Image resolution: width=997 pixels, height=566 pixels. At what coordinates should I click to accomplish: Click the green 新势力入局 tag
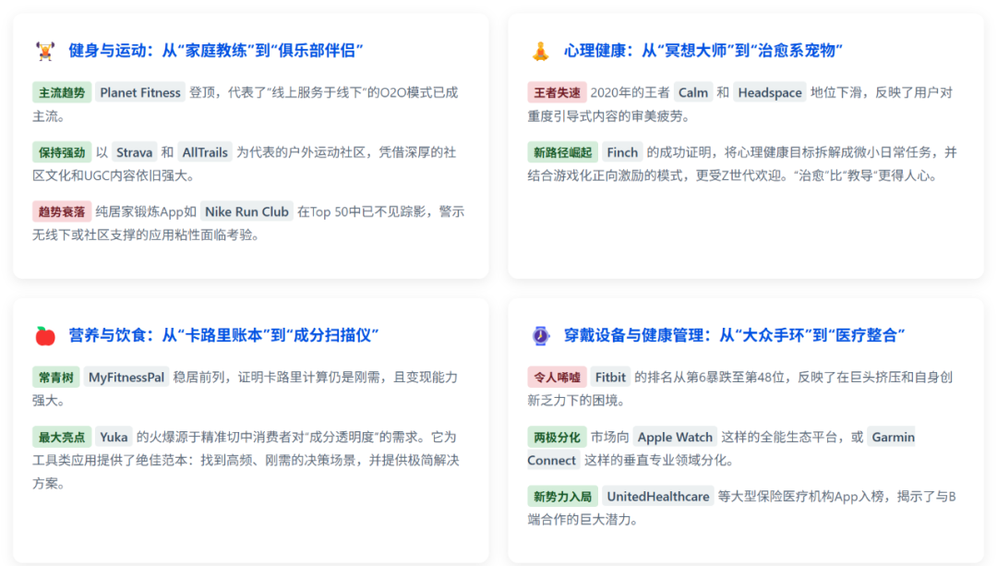[x=562, y=497]
